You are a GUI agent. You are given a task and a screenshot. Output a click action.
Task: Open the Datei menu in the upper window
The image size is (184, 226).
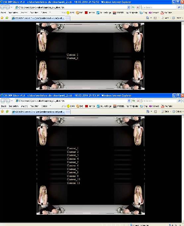point(3,13)
